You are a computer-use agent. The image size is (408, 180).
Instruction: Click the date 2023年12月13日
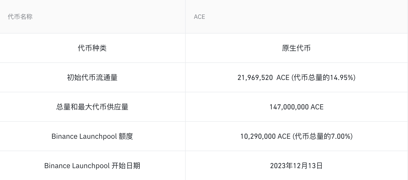coord(296,166)
